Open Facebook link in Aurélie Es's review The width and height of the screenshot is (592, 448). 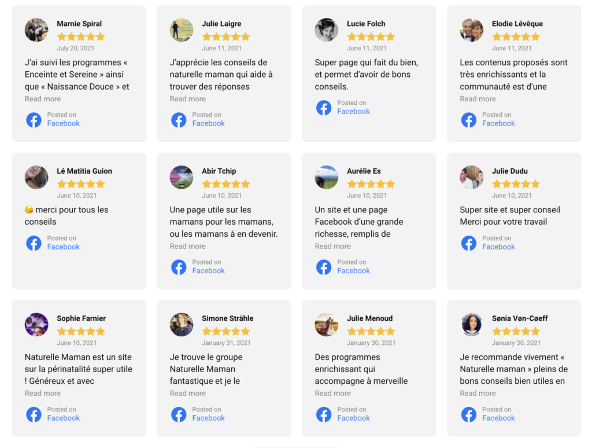click(x=354, y=270)
